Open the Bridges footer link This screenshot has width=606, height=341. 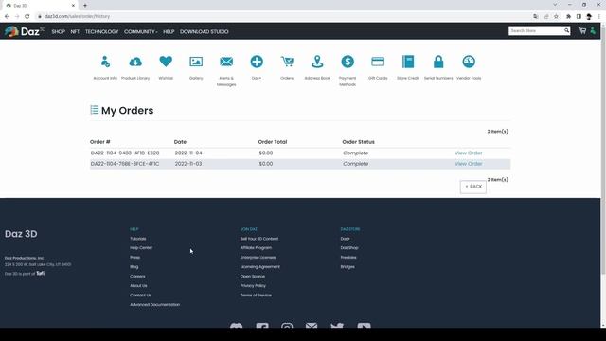(x=348, y=267)
